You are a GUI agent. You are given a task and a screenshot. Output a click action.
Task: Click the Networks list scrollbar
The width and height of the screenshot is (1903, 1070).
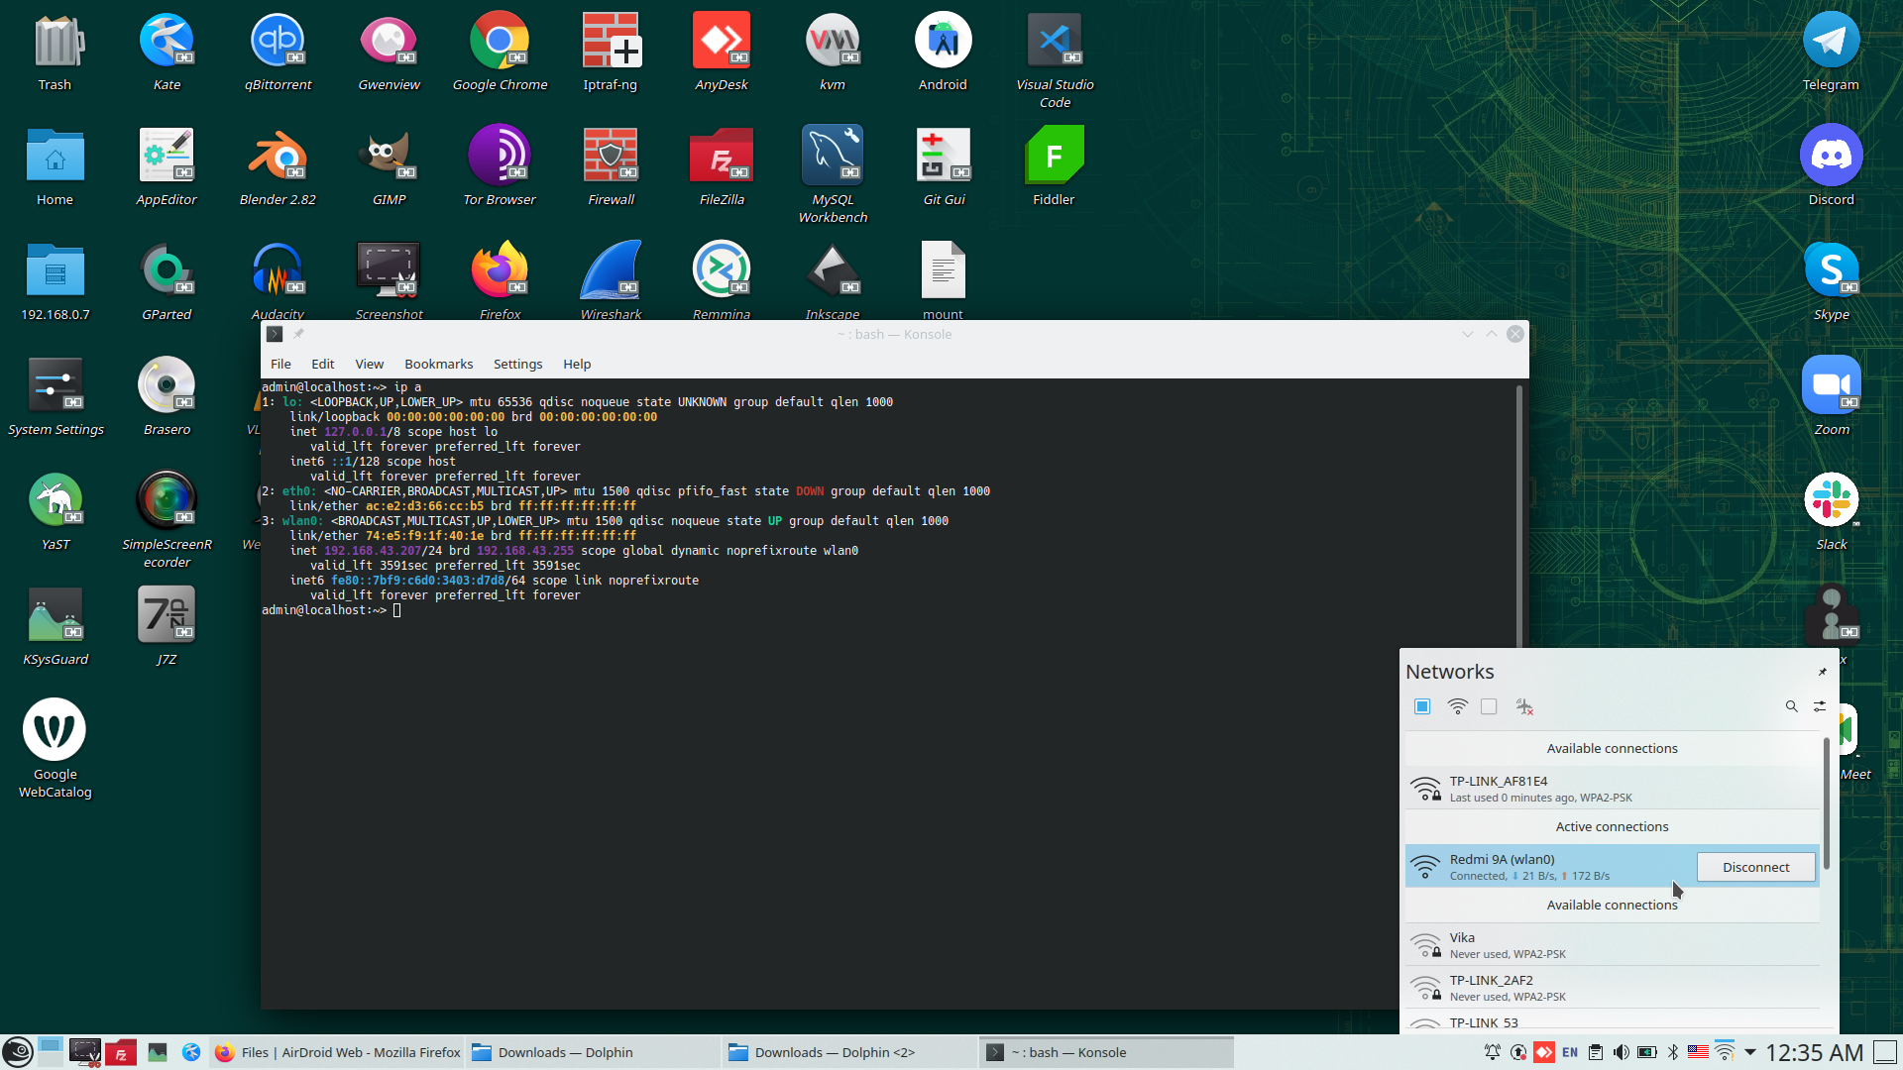point(1826,804)
